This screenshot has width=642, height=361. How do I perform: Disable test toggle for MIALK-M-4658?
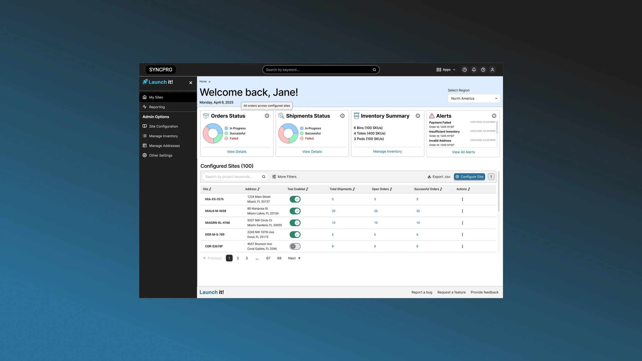[295, 211]
